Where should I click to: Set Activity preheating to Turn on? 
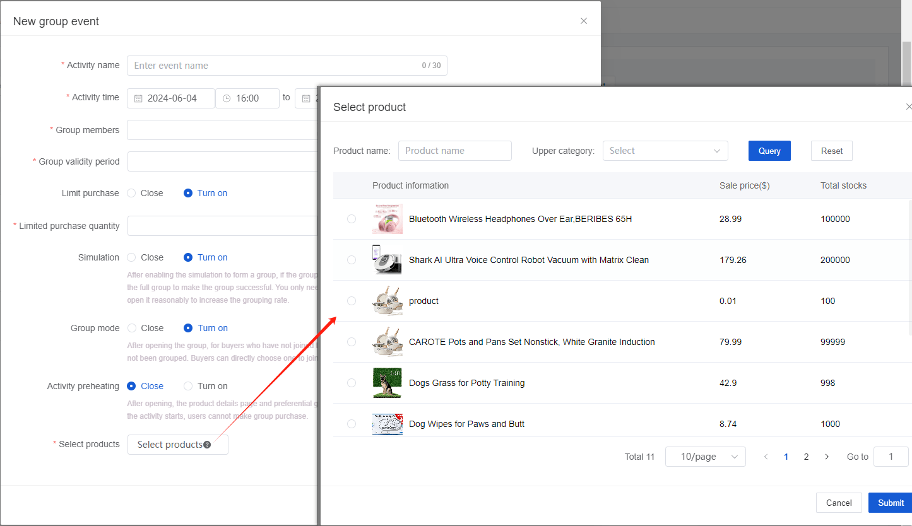coord(205,386)
